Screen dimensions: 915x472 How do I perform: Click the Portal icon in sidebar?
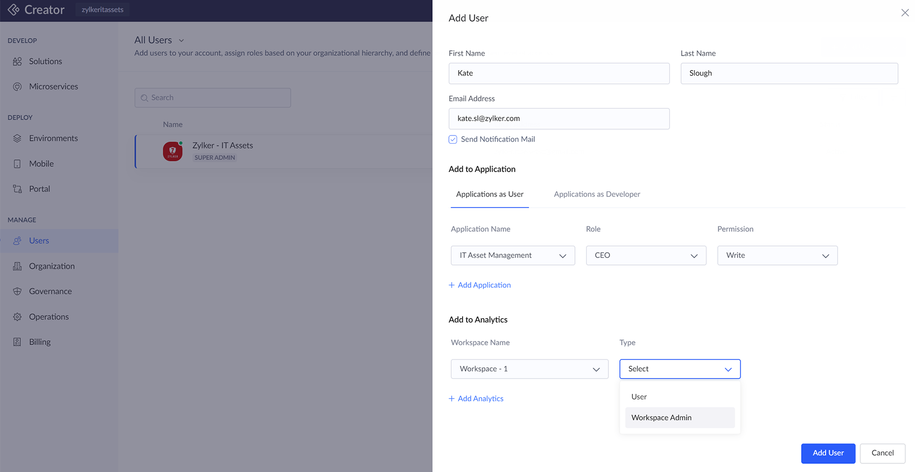[17, 189]
